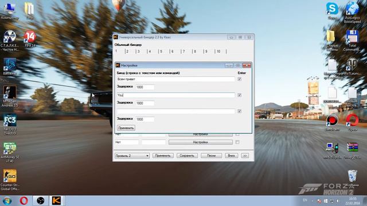367x206 pixels.
Task: Open the Профиль 2 profile dropdown
Action: pyautogui.click(x=132, y=156)
